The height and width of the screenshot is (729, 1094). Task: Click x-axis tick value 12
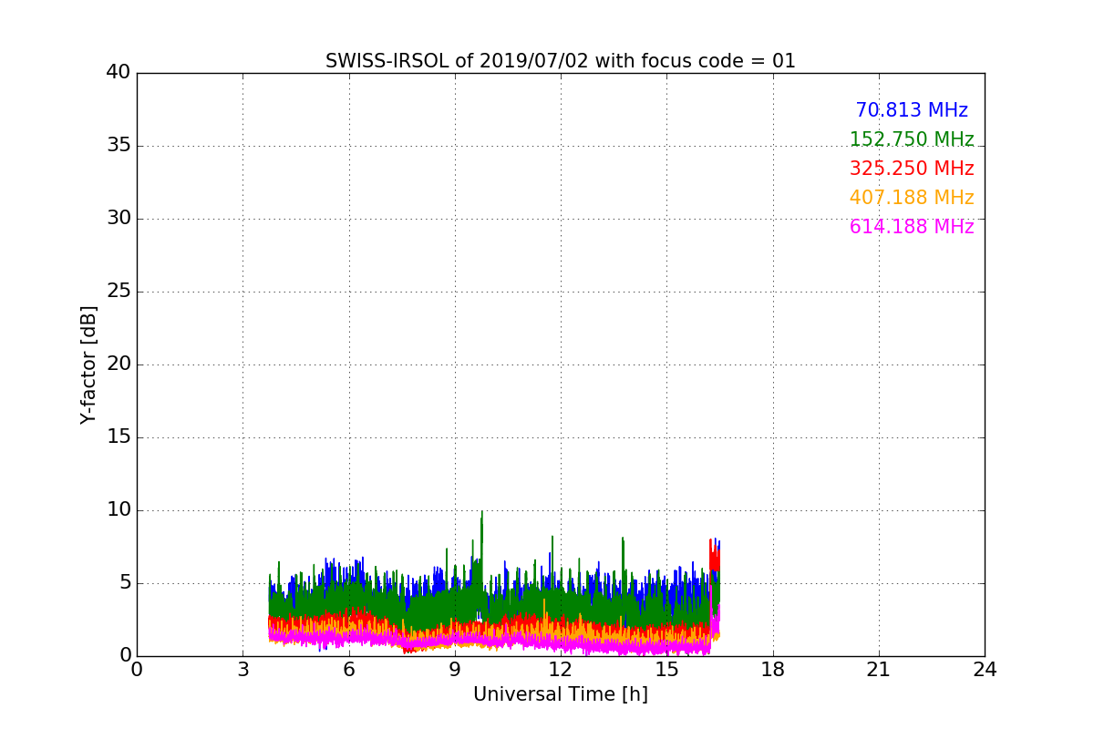coord(561,670)
